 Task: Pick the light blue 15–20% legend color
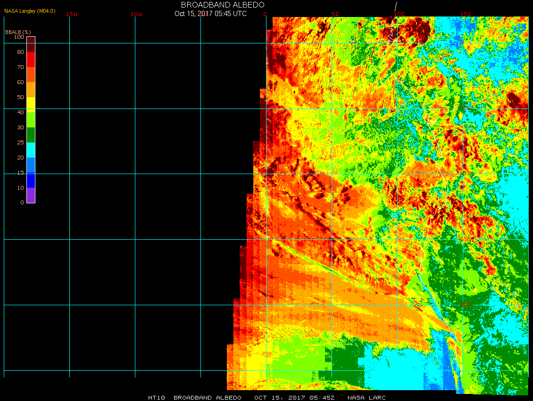click(x=31, y=165)
